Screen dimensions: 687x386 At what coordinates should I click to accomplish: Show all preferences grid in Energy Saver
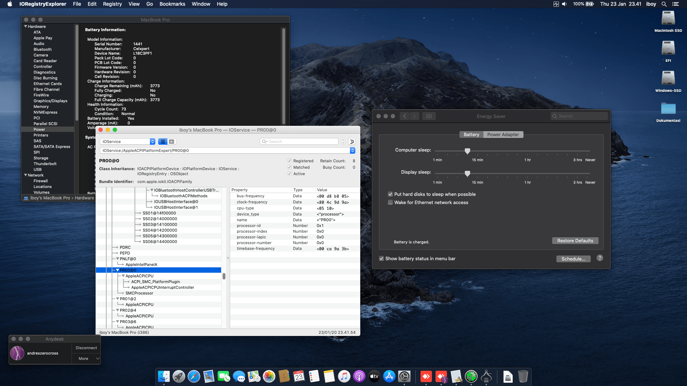[x=429, y=116]
